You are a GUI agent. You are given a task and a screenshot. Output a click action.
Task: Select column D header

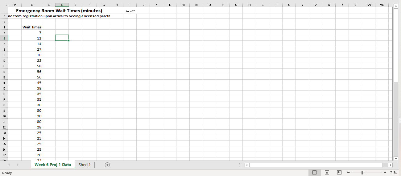click(x=62, y=5)
